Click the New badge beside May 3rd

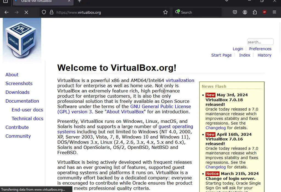[210, 95]
